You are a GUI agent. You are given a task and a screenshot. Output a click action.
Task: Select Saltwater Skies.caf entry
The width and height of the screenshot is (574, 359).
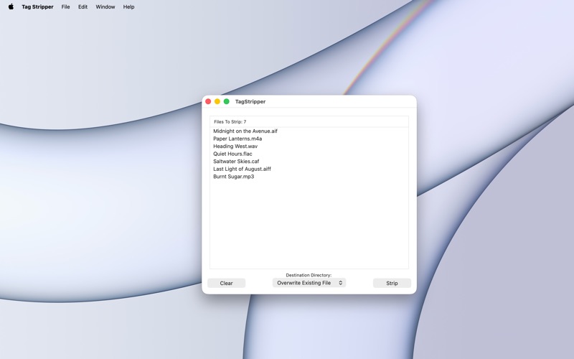tap(309, 161)
